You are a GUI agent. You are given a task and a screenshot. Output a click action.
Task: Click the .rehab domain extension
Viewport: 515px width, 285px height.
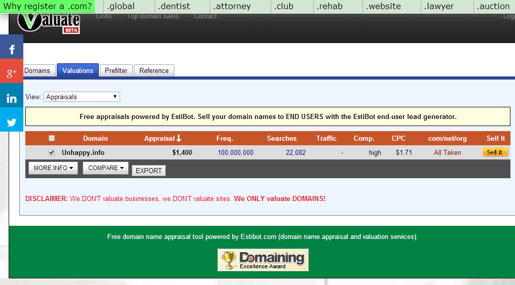point(329,6)
